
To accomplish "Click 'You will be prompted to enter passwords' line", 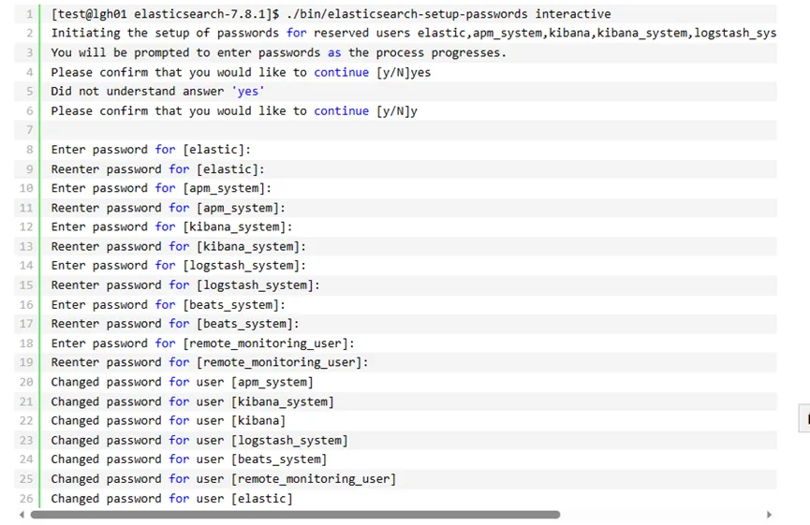I will (x=278, y=52).
